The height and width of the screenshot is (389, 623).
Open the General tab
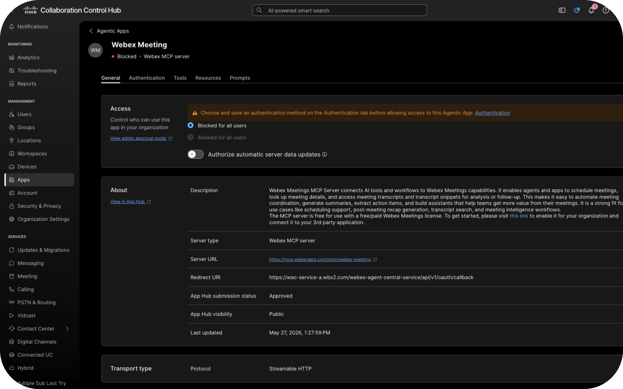111,78
